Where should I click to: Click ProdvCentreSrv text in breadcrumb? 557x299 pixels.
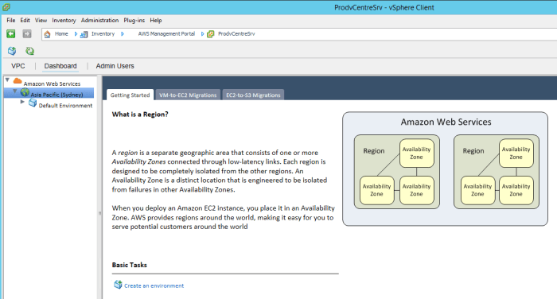(x=236, y=33)
